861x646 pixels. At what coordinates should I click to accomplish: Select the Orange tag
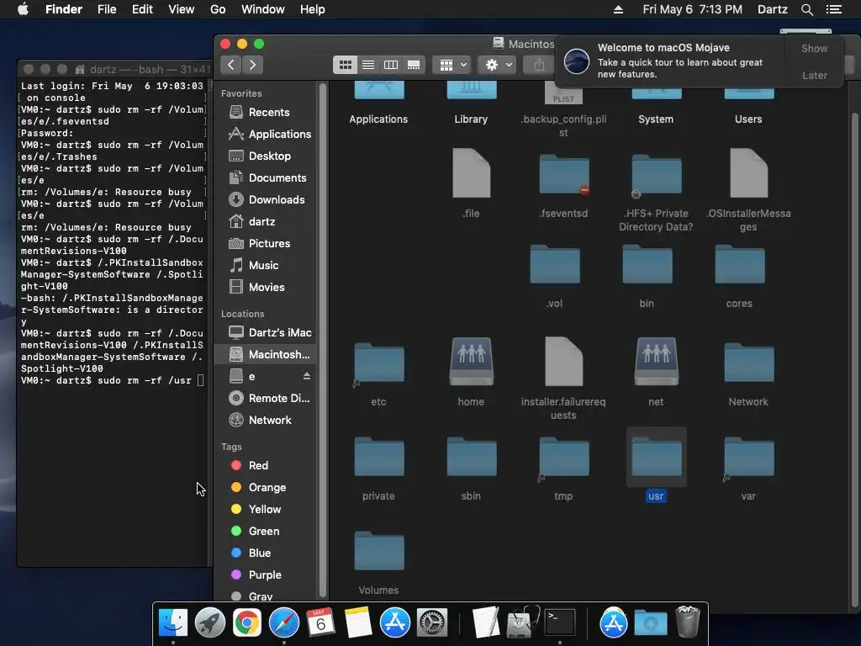[x=267, y=488]
